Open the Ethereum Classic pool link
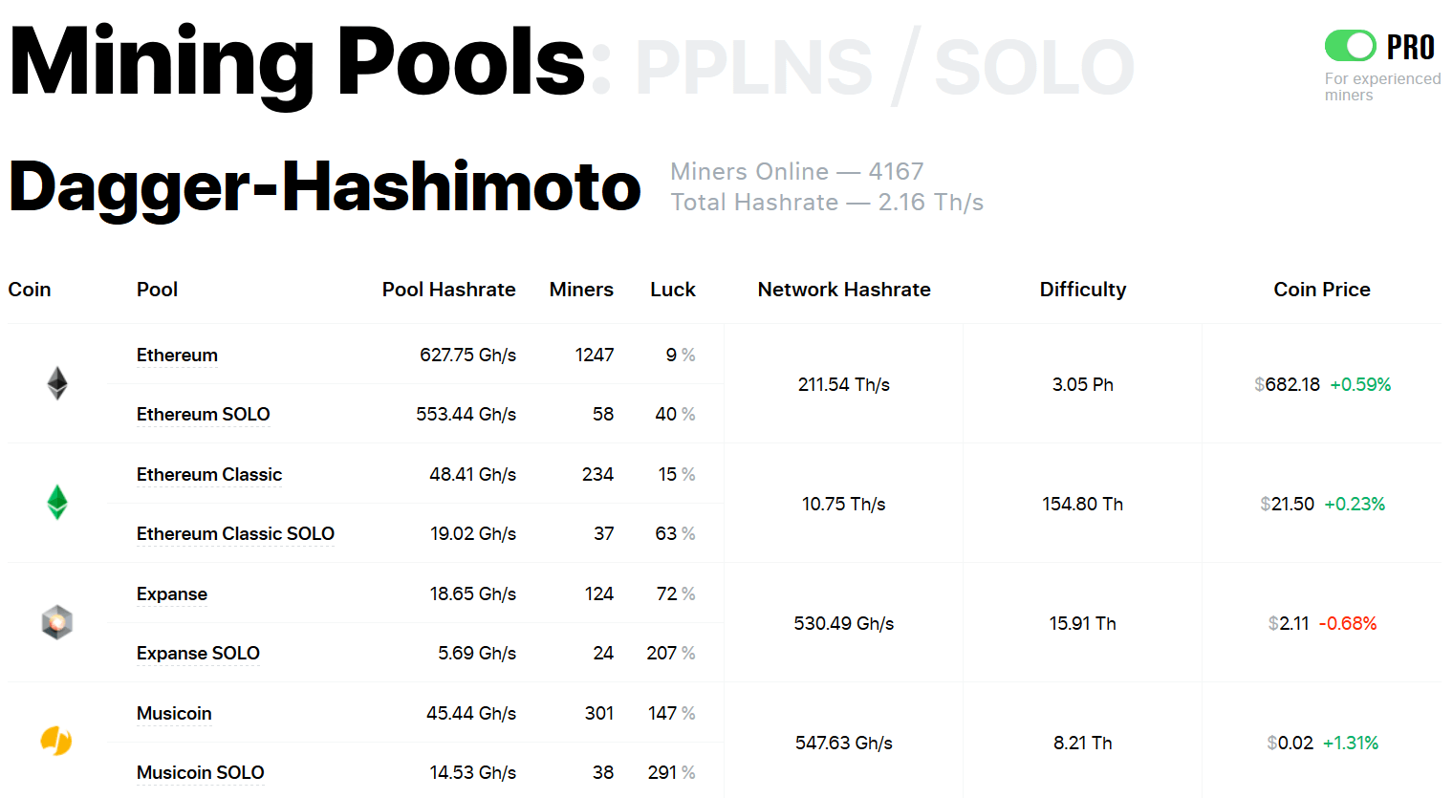 (x=209, y=475)
